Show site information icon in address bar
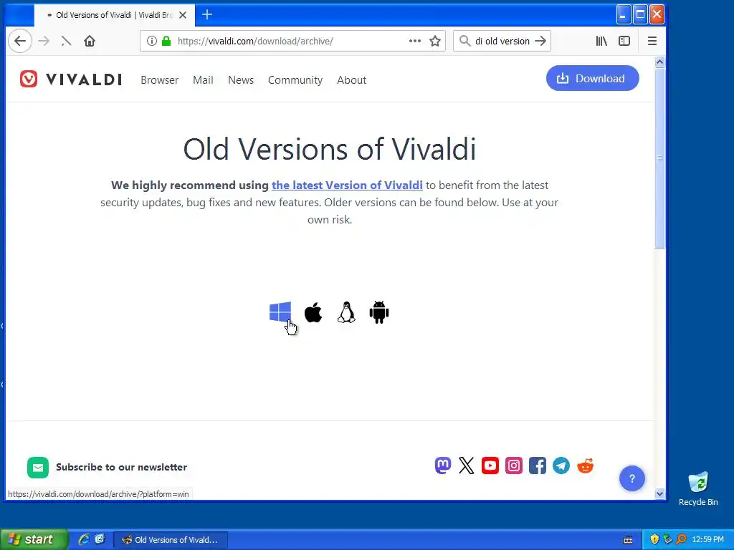The width and height of the screenshot is (734, 550). click(152, 41)
